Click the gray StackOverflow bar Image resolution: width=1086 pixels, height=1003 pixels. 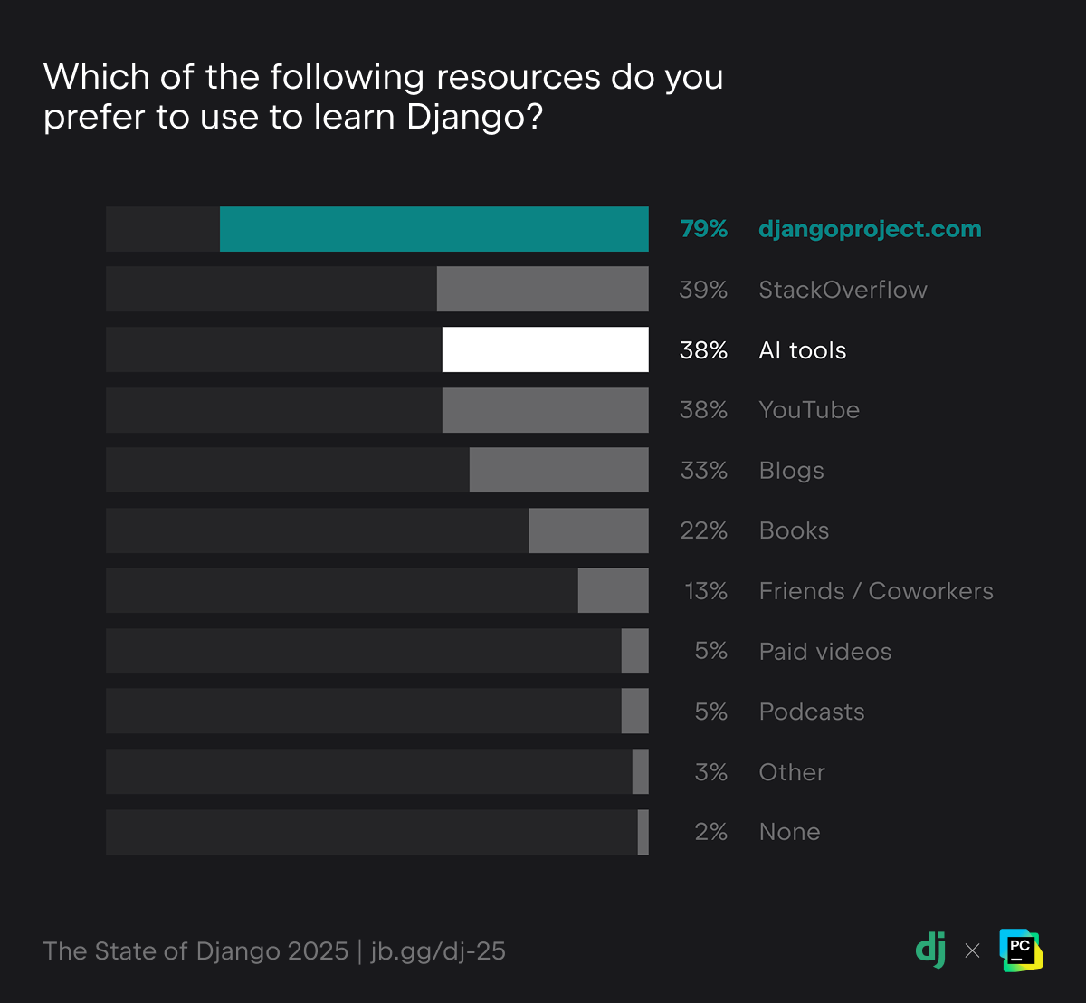(x=542, y=289)
